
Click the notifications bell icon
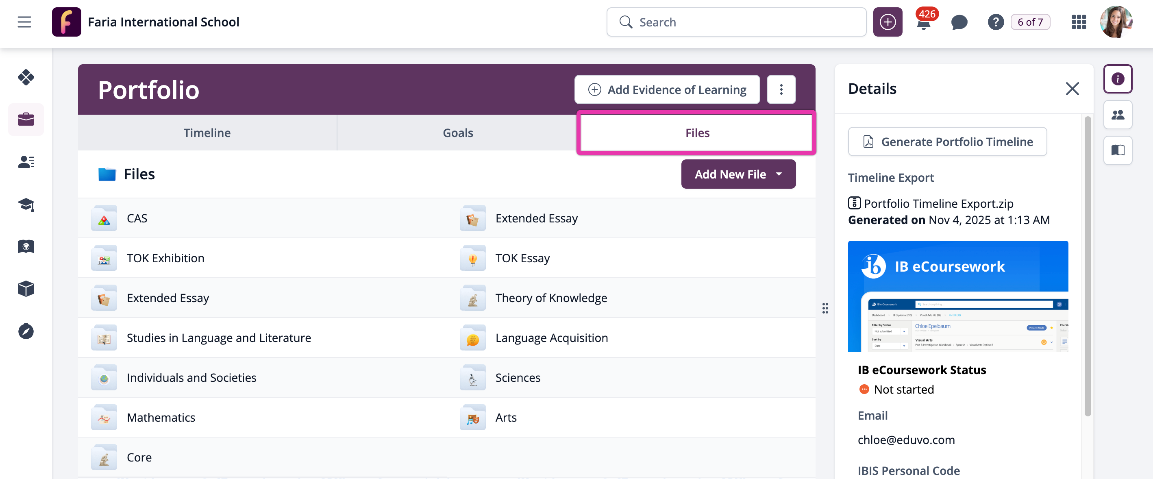point(923,23)
